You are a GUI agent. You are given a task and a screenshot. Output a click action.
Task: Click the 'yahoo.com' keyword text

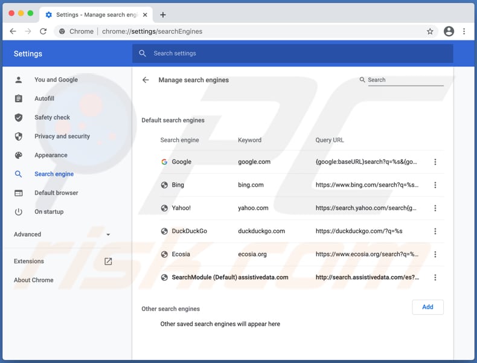[x=253, y=208]
